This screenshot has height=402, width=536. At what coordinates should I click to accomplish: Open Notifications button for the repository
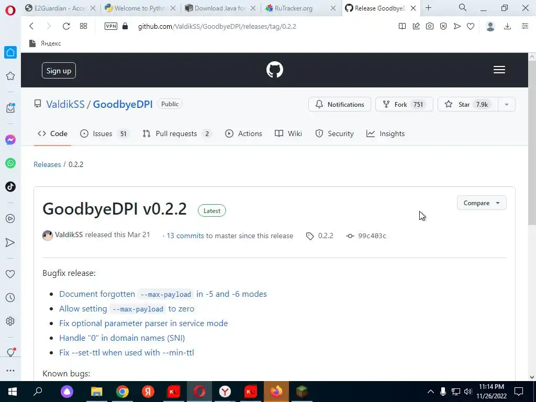339,104
